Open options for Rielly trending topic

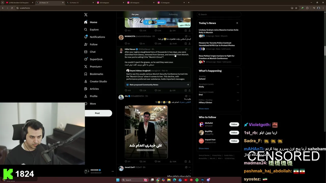[238, 84]
